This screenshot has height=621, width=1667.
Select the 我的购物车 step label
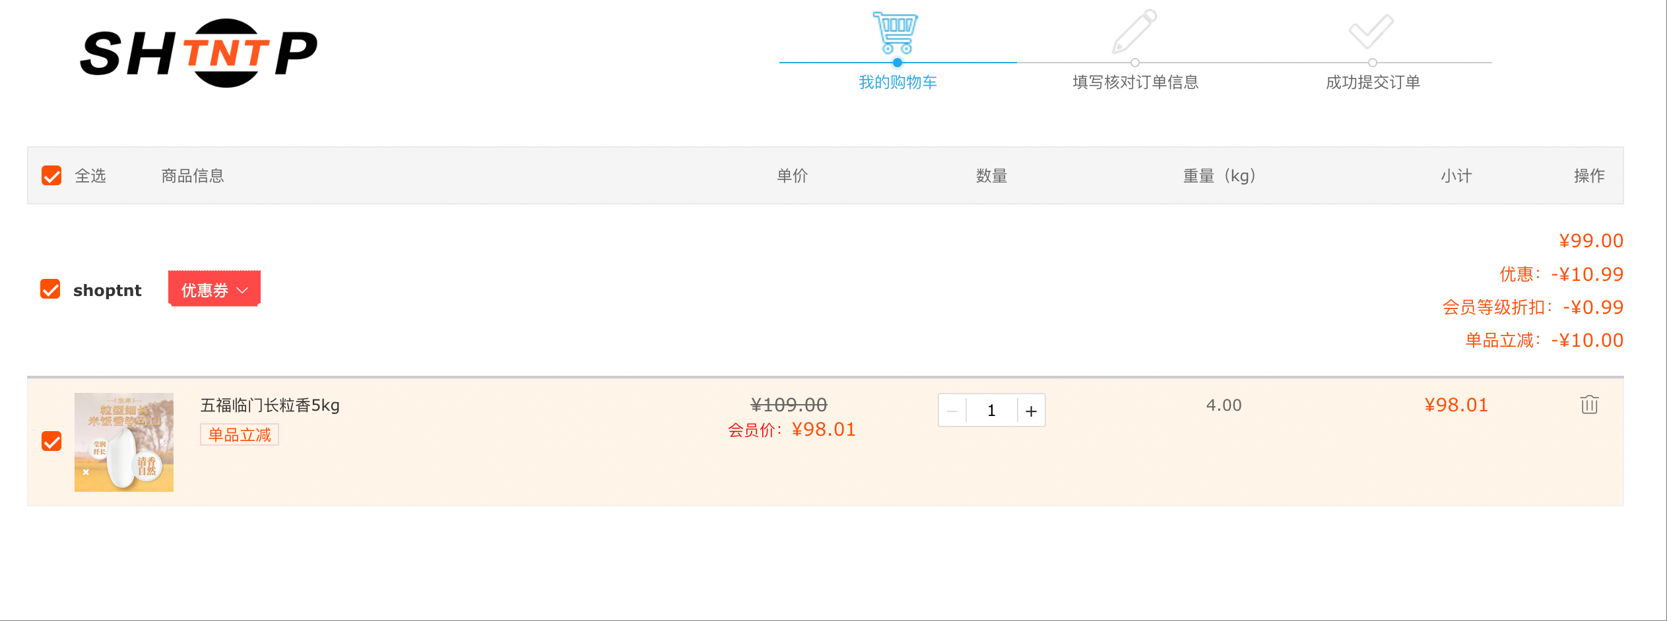(898, 82)
